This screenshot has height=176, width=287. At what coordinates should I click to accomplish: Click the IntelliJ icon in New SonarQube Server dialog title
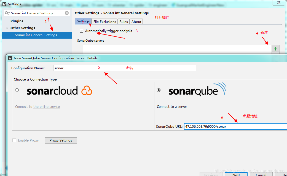click(10, 58)
